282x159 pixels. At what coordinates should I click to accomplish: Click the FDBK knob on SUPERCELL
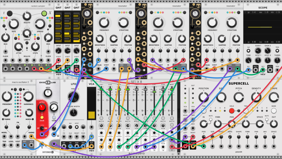(218, 124)
